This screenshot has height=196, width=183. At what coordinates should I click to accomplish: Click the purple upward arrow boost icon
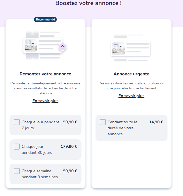point(62,47)
